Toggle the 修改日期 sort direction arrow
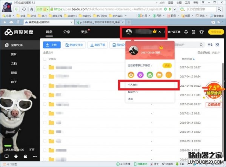226x167 pixels. (x=194, y=59)
